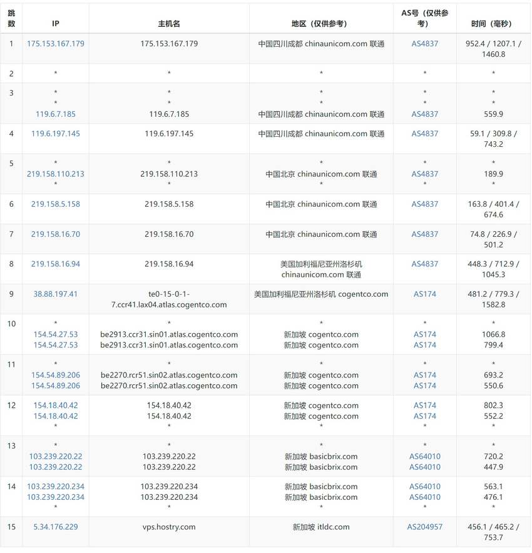Click the 189.9 time value
This screenshot has width=532, height=553.
493,174
